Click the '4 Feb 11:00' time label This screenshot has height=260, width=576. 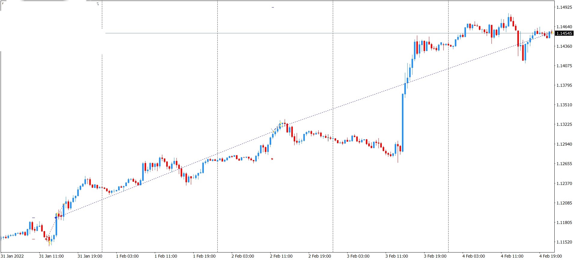pos(512,256)
